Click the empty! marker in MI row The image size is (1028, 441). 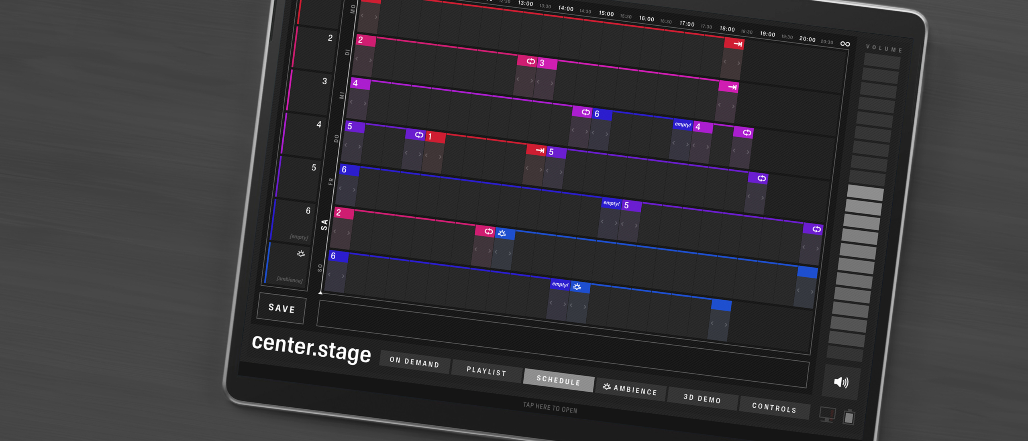pos(683,124)
